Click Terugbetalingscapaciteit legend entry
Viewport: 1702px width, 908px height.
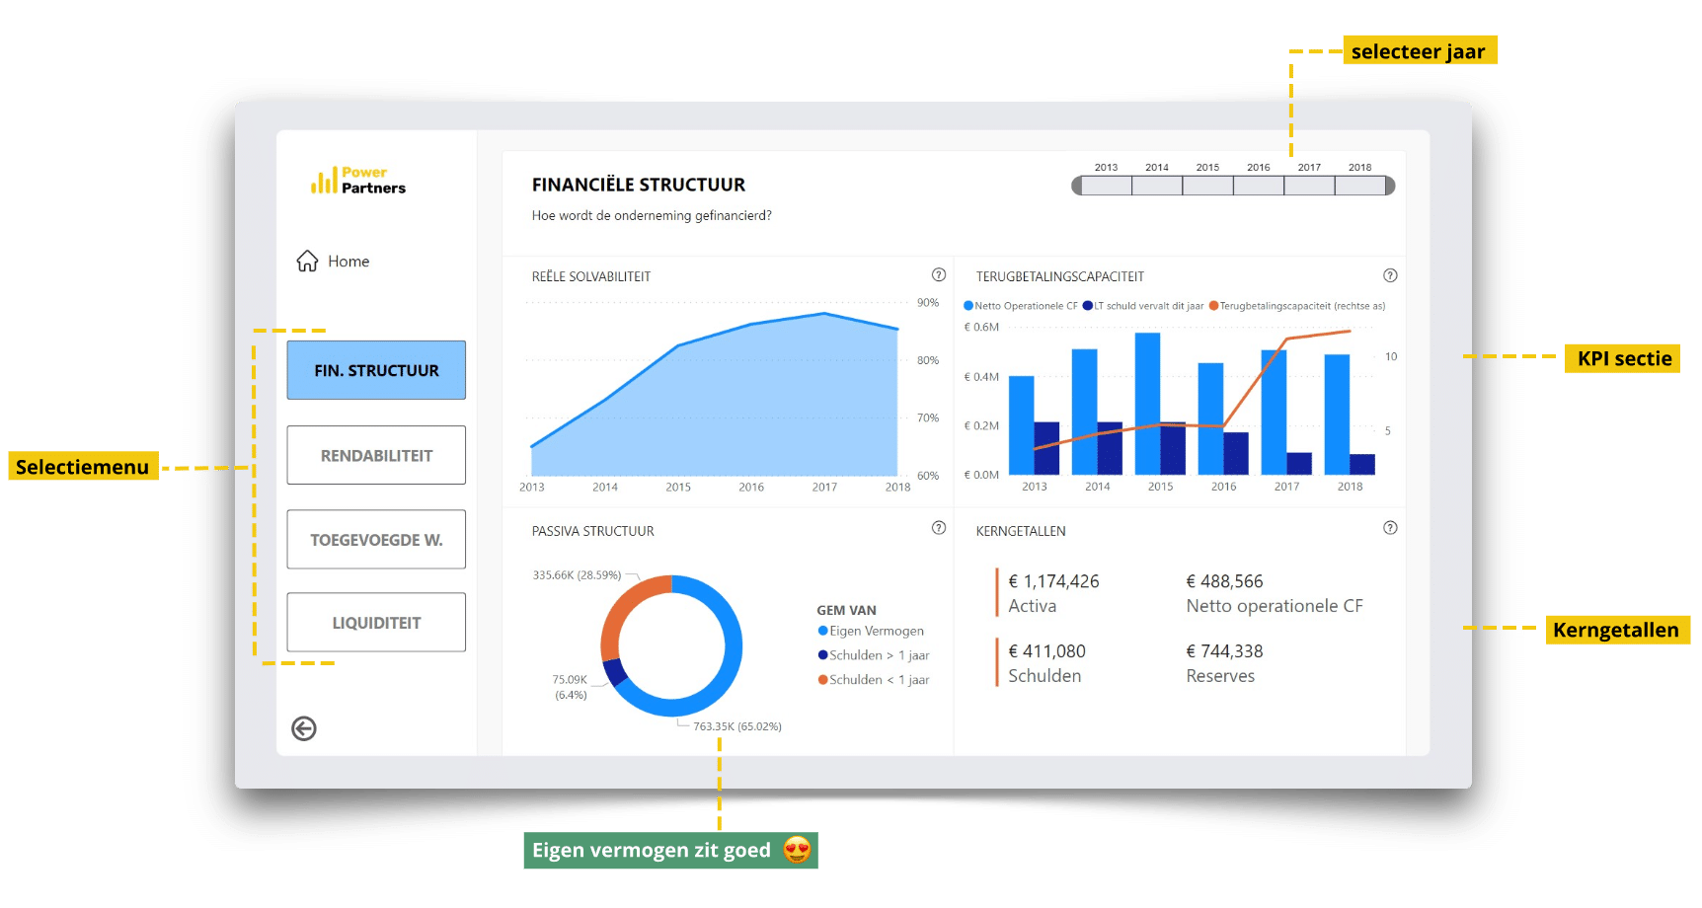[1297, 306]
